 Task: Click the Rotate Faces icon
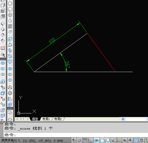(x=3, y=105)
